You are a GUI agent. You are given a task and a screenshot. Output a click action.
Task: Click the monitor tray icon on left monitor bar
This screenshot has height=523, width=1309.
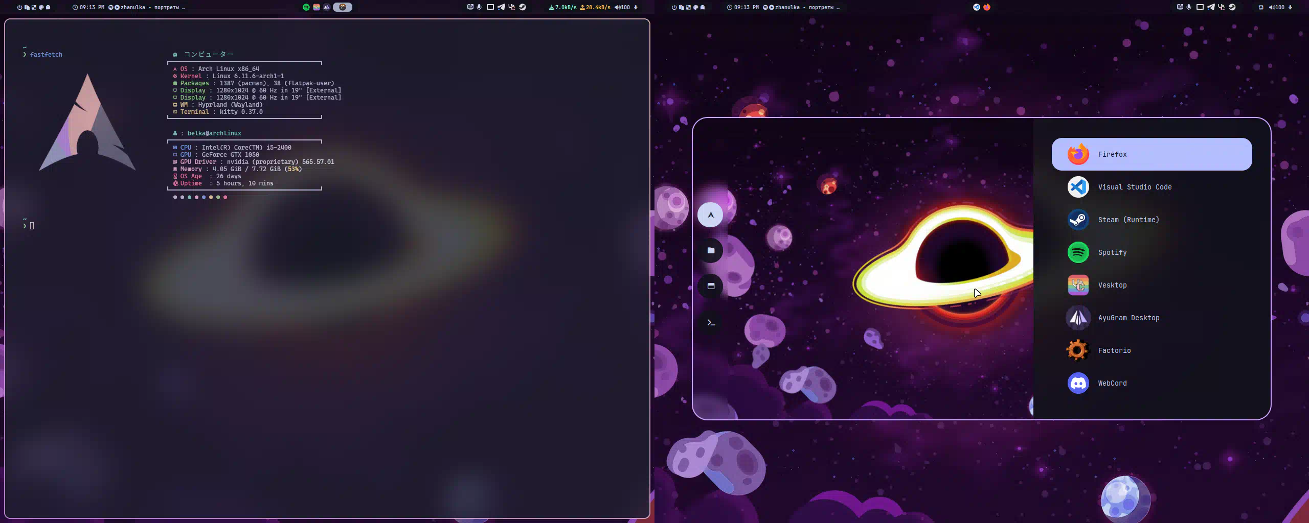tap(490, 7)
